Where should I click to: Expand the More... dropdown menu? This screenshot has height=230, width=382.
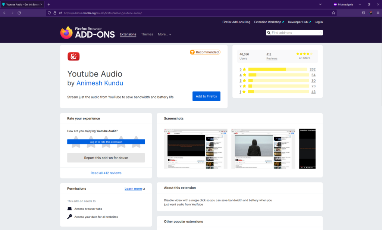coord(165,34)
